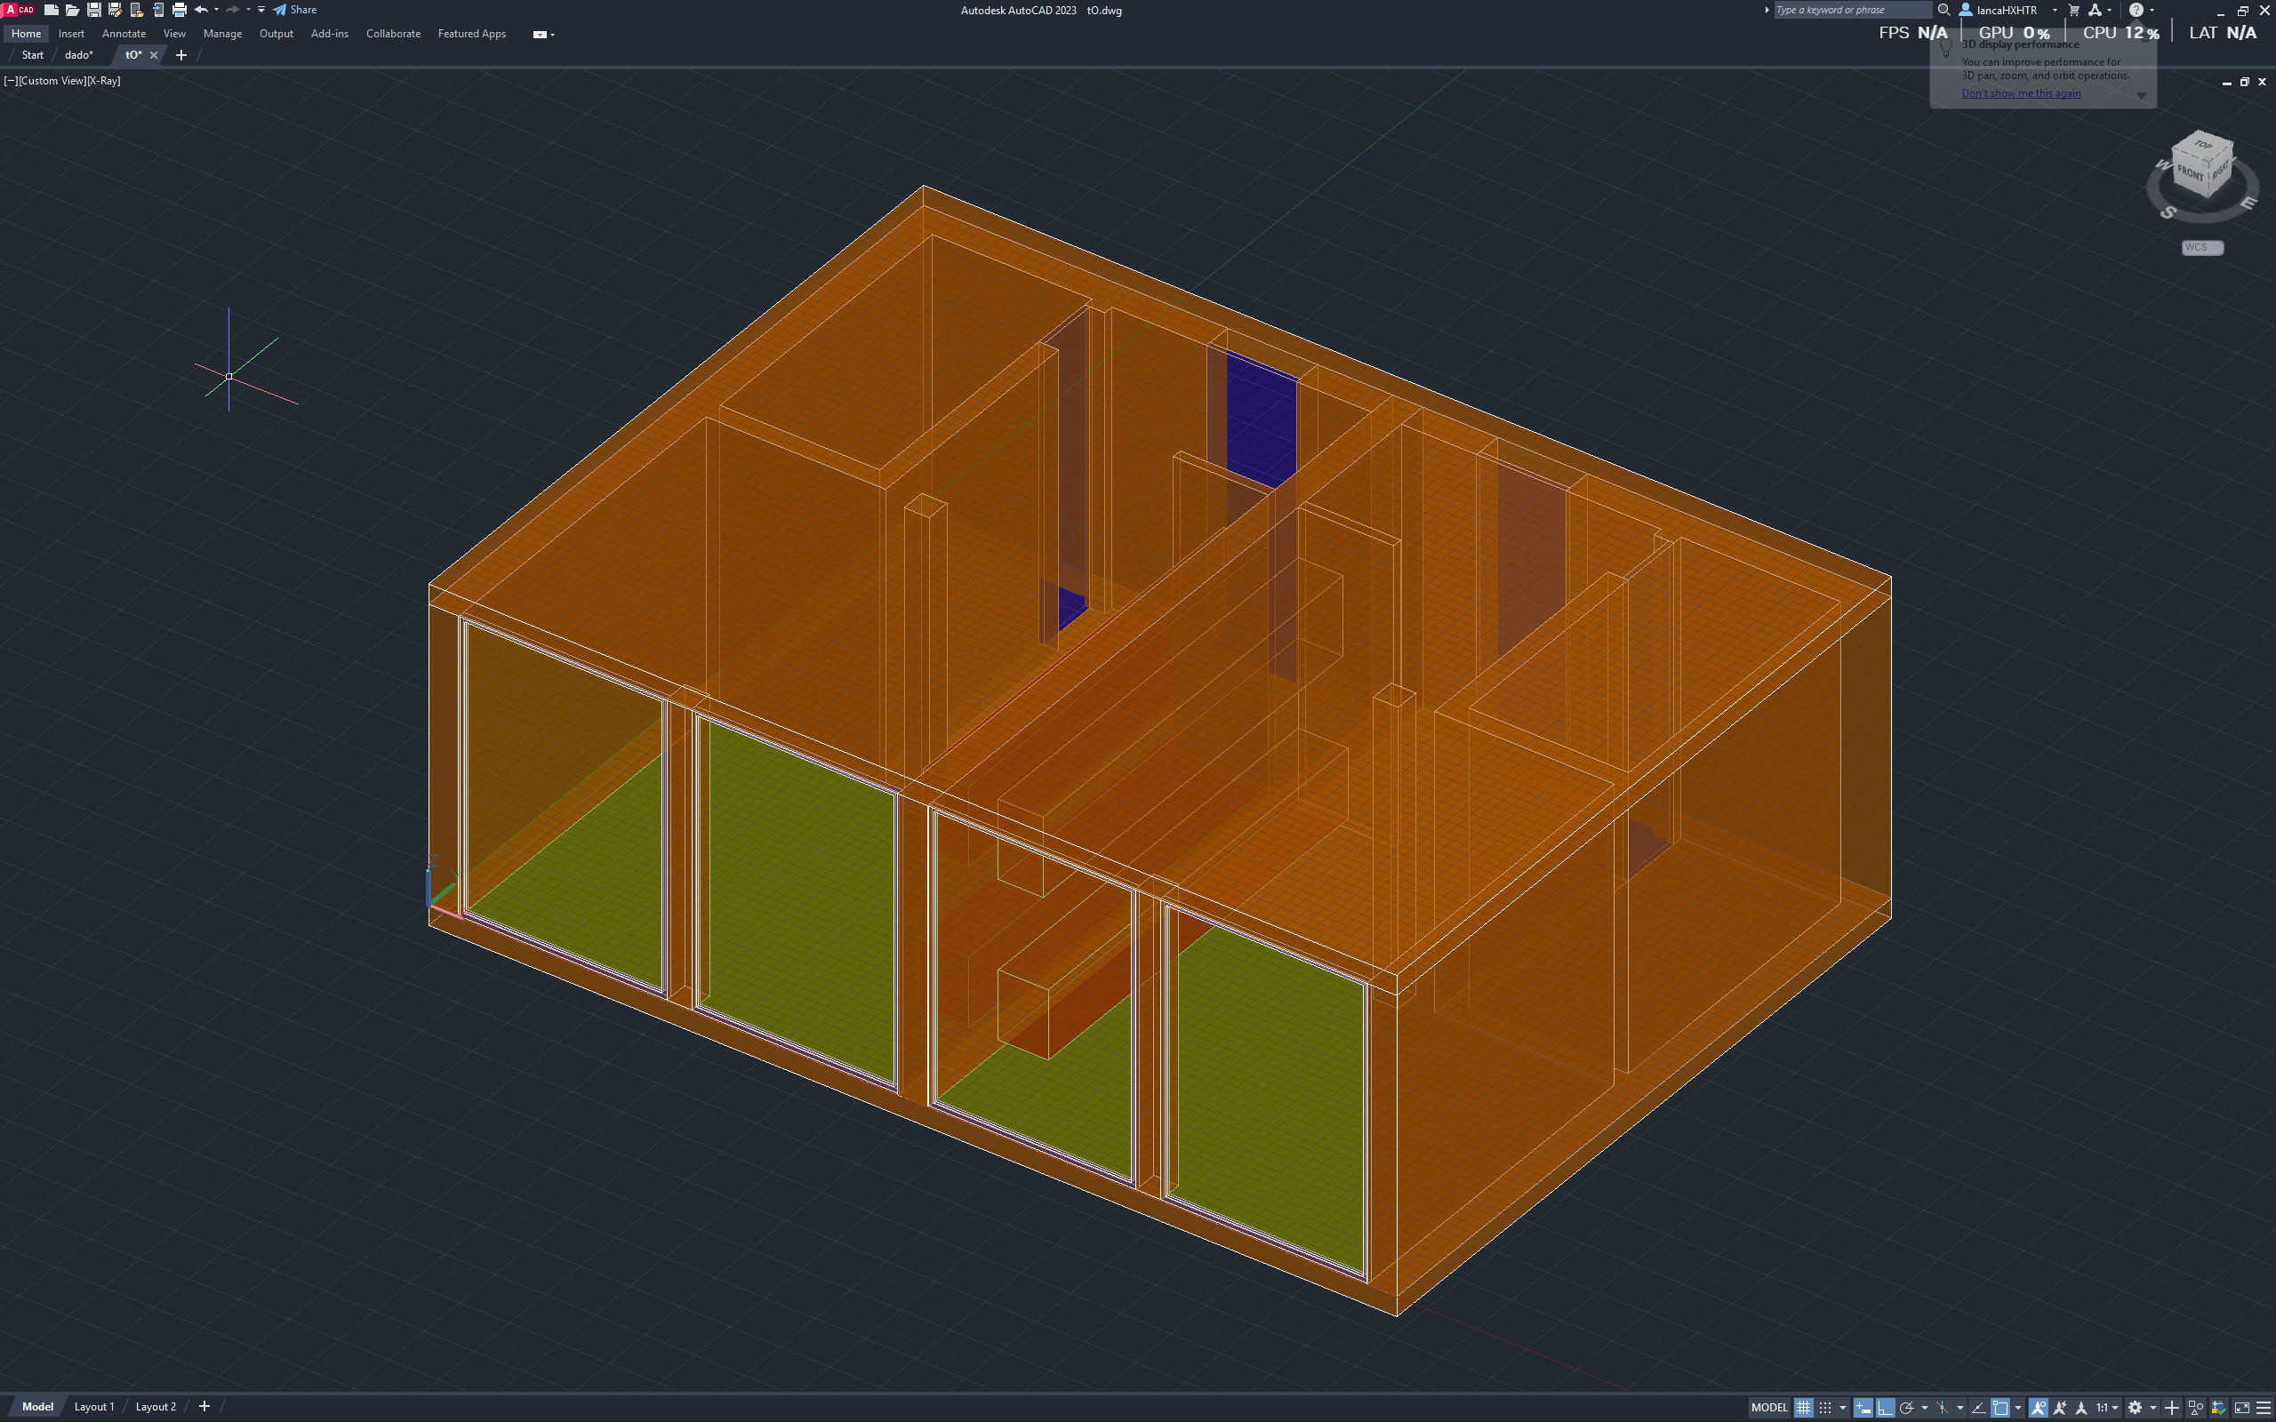The height and width of the screenshot is (1422, 2276).
Task: Click "Don't show me this again" link
Action: [x=2020, y=93]
